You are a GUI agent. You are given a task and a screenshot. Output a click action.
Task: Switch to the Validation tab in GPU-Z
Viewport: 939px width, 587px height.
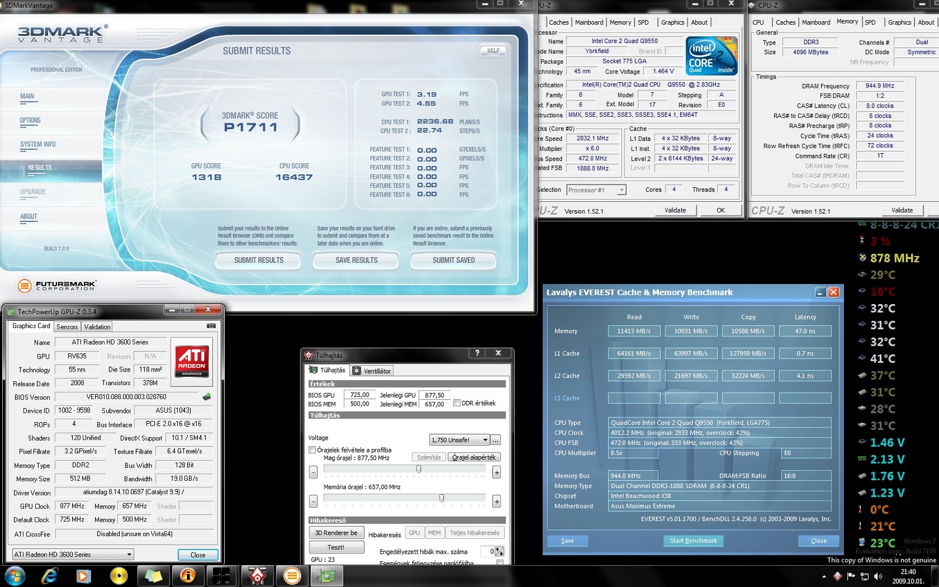(x=97, y=327)
